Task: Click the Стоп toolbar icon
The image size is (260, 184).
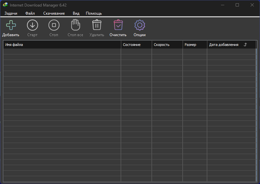Action: pos(54,25)
